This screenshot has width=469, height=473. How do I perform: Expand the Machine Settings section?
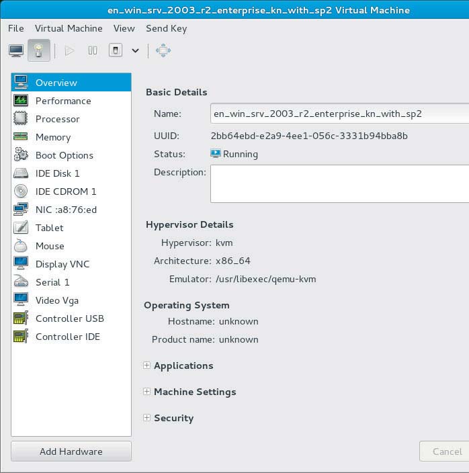click(x=146, y=392)
